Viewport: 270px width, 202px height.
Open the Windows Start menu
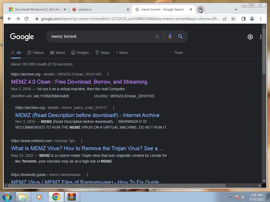pyautogui.click(x=7, y=197)
